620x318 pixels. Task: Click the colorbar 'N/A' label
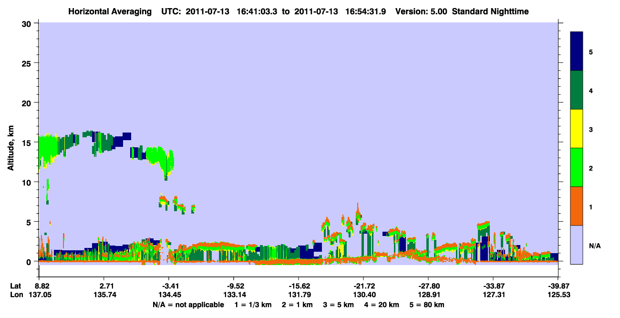point(594,246)
